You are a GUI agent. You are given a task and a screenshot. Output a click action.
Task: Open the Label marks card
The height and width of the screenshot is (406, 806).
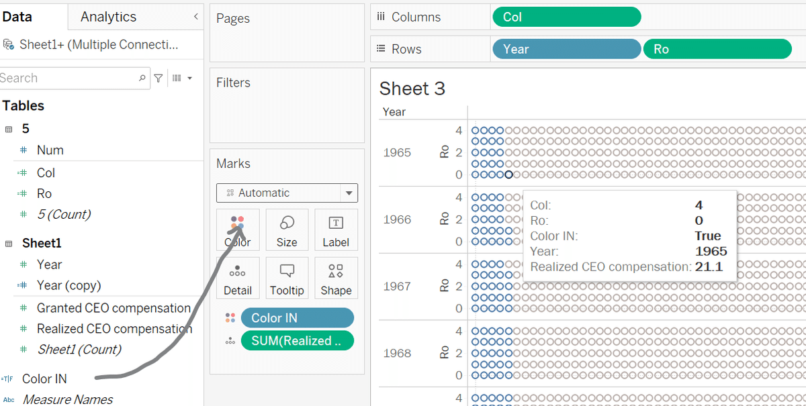336,230
